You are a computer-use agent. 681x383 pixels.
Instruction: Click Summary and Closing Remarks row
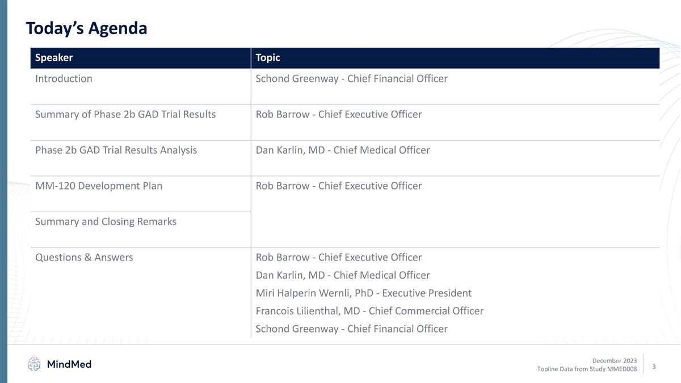[106, 222]
